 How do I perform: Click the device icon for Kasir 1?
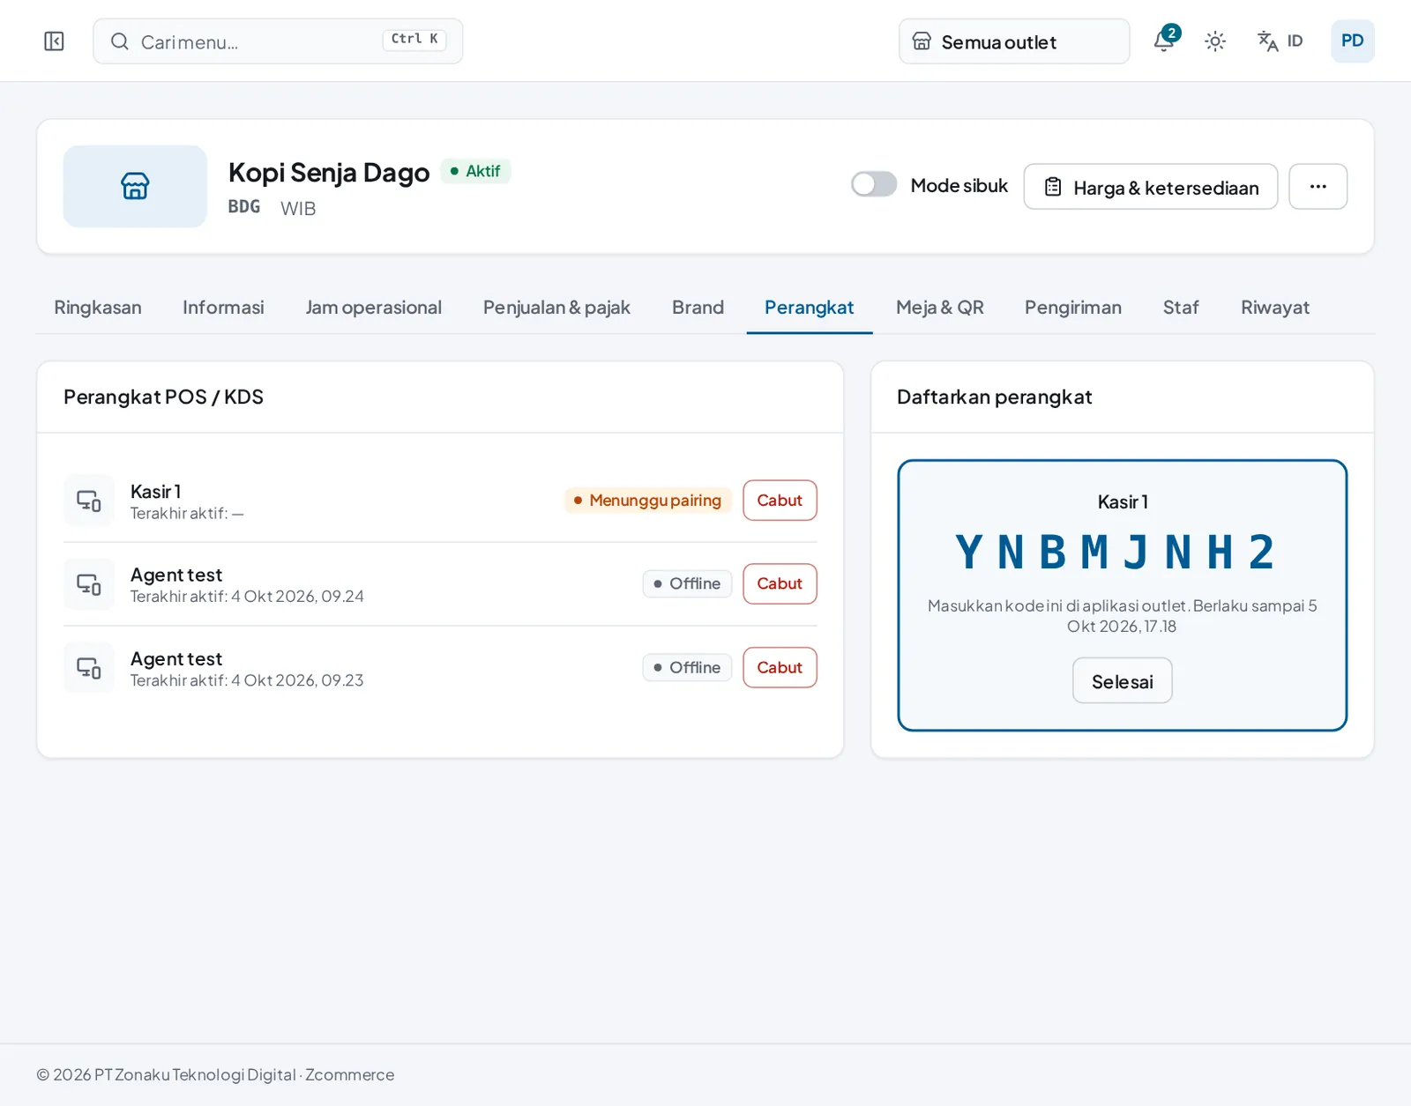click(x=89, y=501)
